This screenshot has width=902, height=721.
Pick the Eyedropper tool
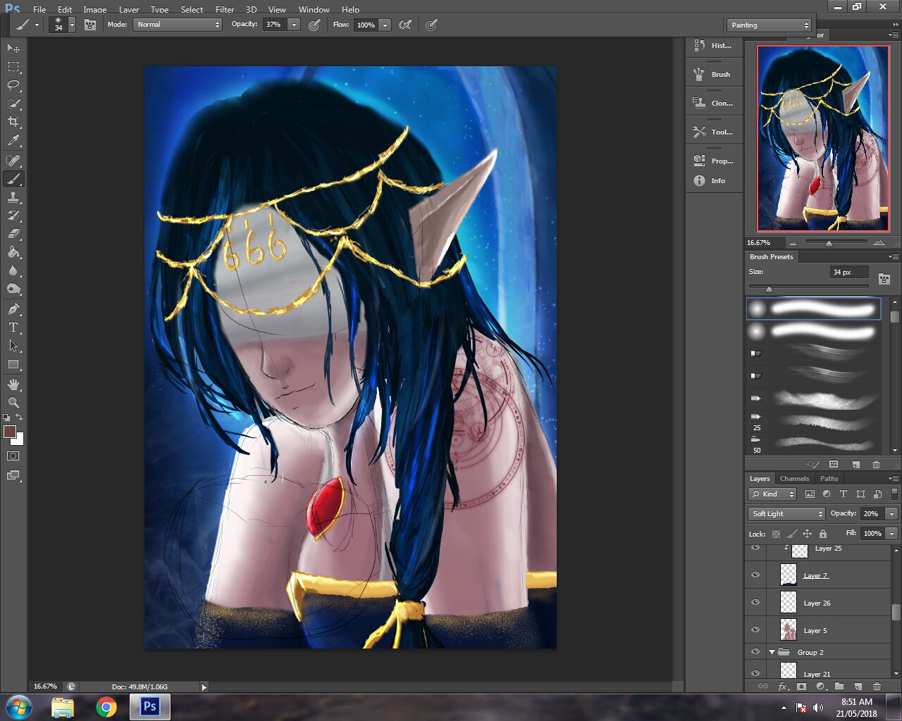click(13, 141)
